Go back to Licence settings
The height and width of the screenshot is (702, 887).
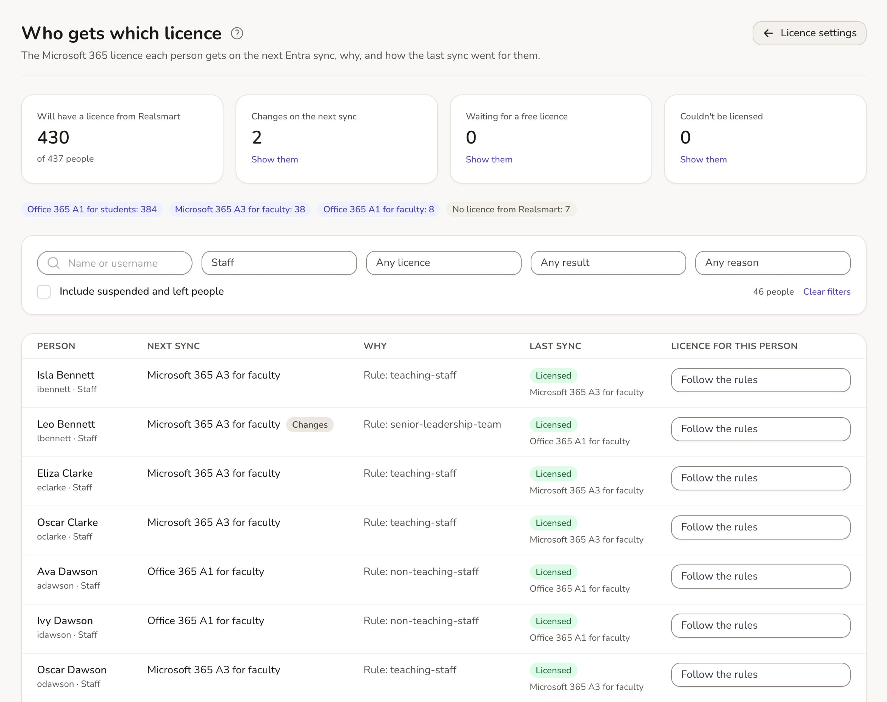pos(809,33)
